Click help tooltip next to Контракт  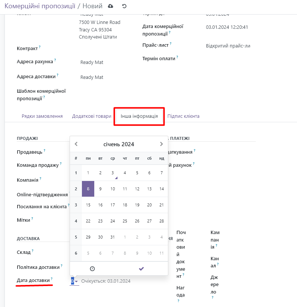point(40,47)
